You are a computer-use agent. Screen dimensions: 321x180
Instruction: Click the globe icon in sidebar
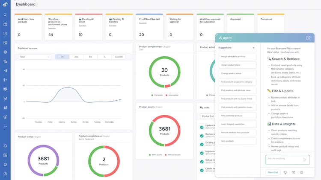click(5, 52)
